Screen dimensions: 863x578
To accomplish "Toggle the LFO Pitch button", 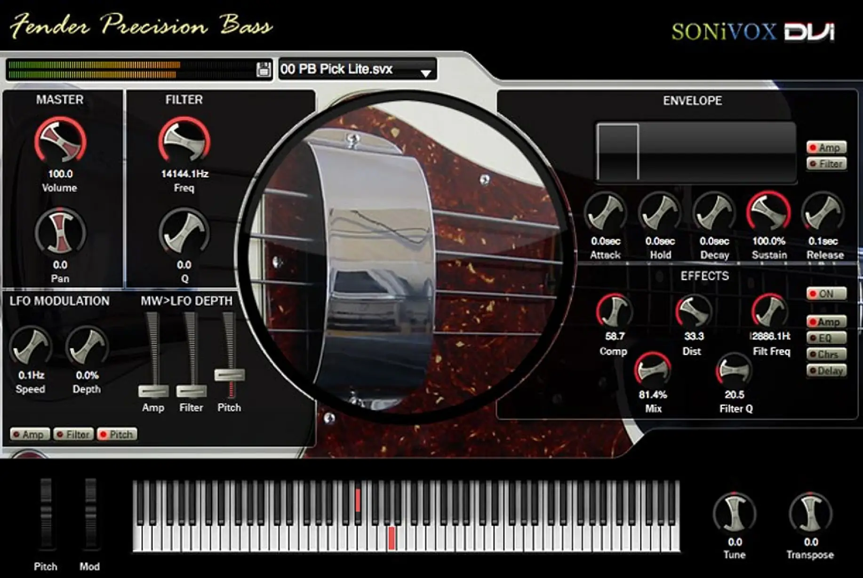I will click(x=117, y=434).
